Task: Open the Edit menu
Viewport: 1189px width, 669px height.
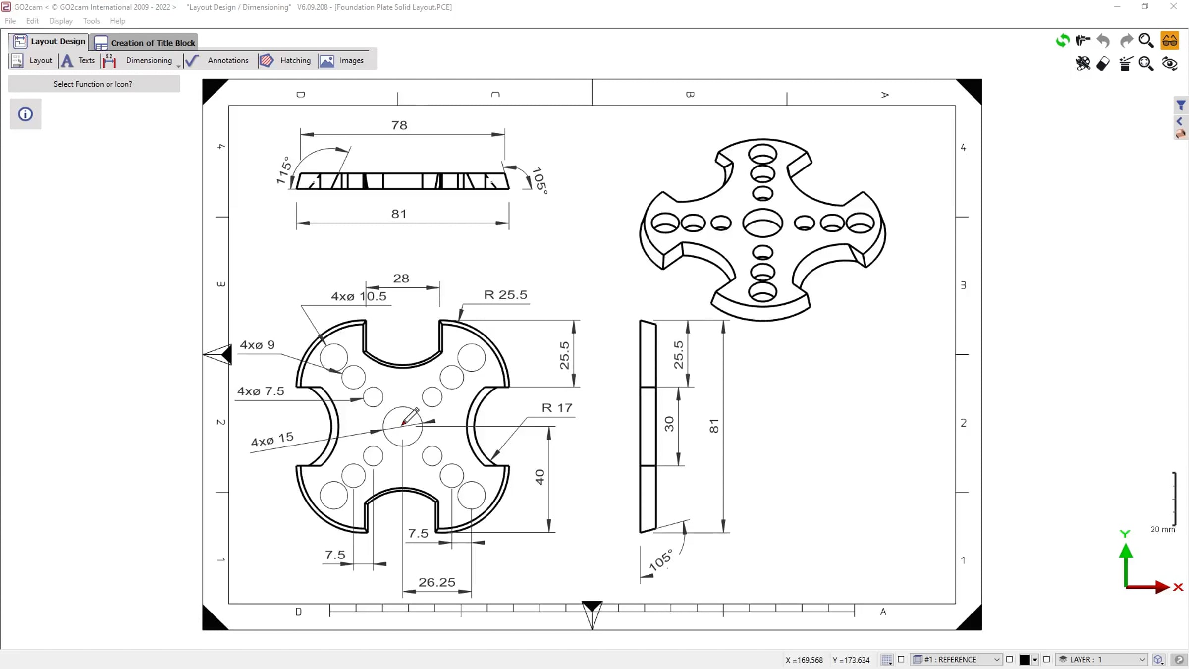Action: click(32, 21)
